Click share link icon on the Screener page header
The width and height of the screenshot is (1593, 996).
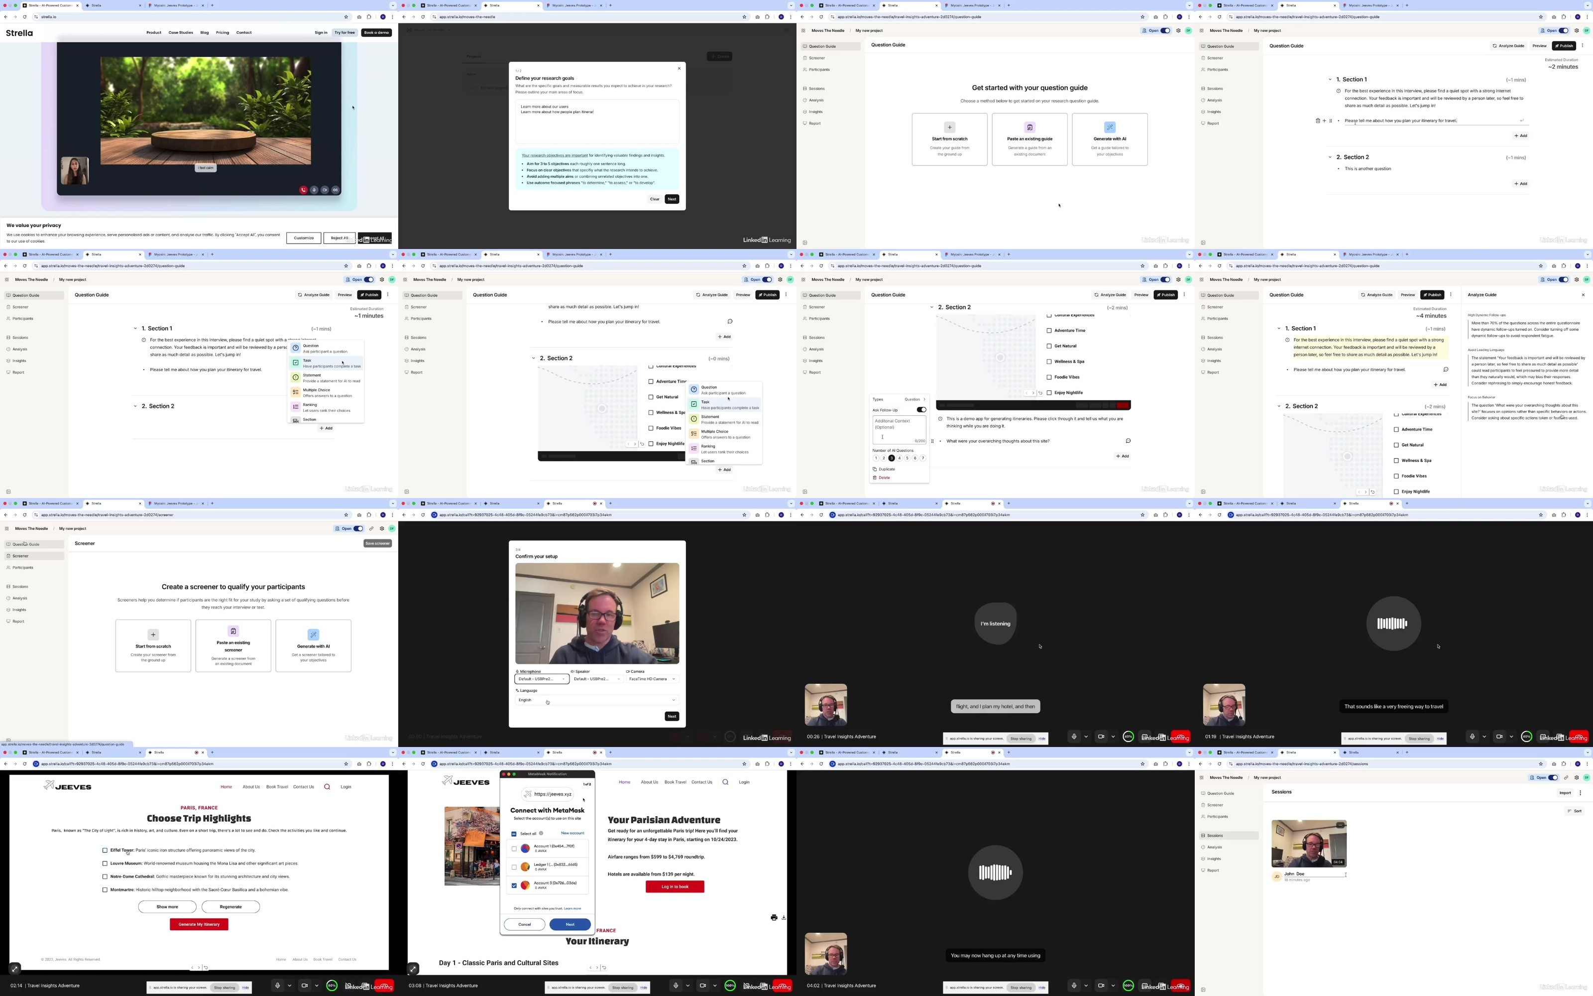371,528
